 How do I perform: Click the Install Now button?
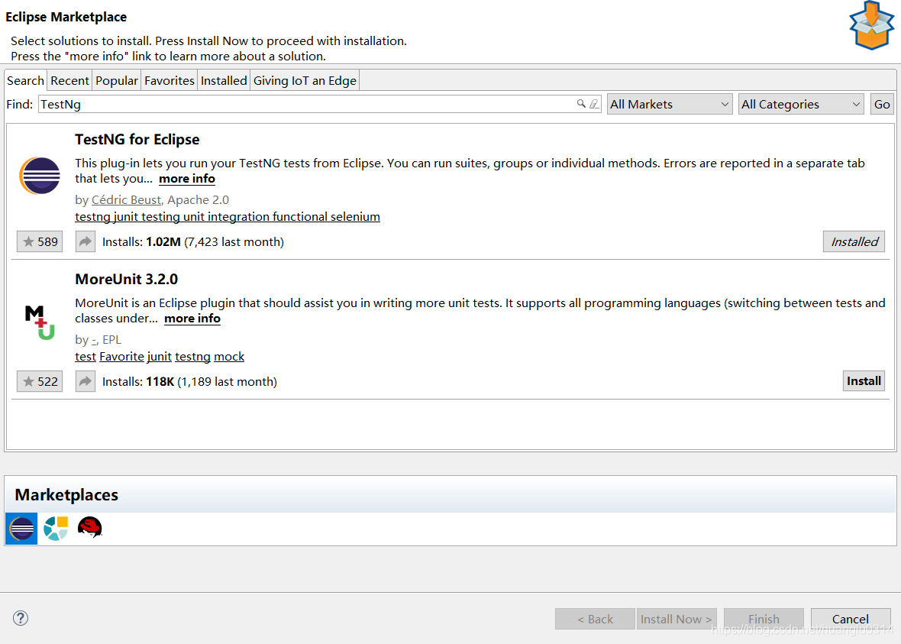click(677, 619)
